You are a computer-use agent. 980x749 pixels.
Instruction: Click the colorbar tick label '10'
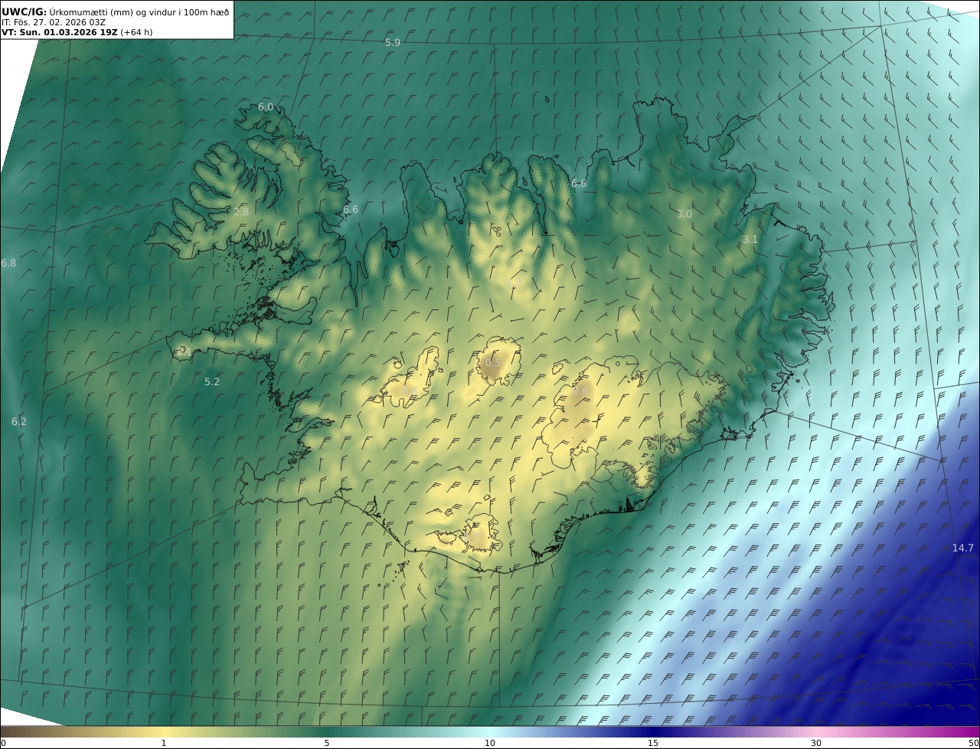490,743
